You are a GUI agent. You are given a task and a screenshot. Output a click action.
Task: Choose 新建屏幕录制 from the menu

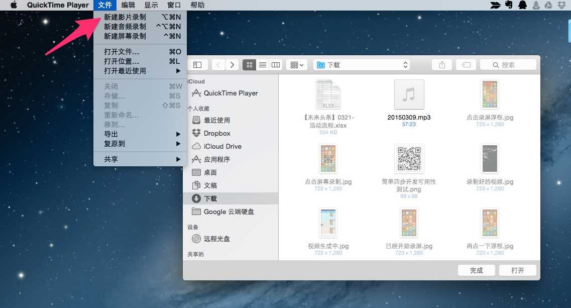click(140, 36)
